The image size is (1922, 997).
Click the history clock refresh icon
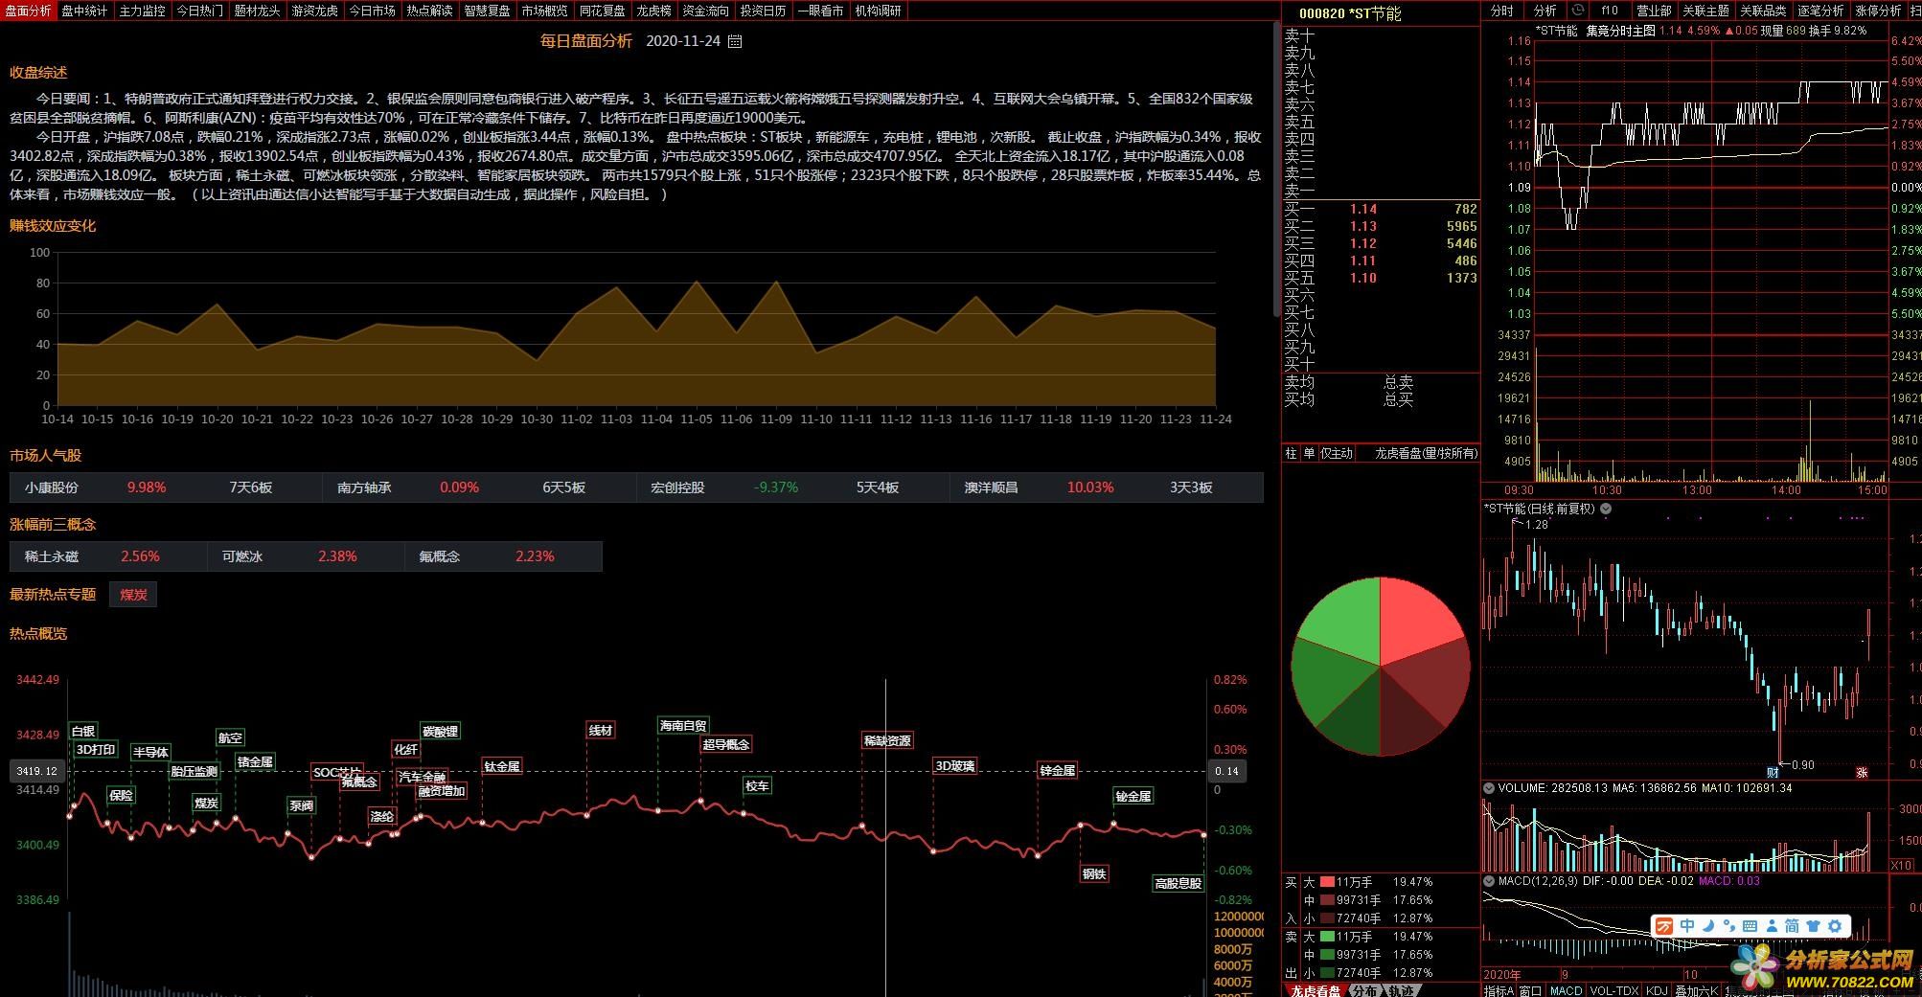[1578, 11]
